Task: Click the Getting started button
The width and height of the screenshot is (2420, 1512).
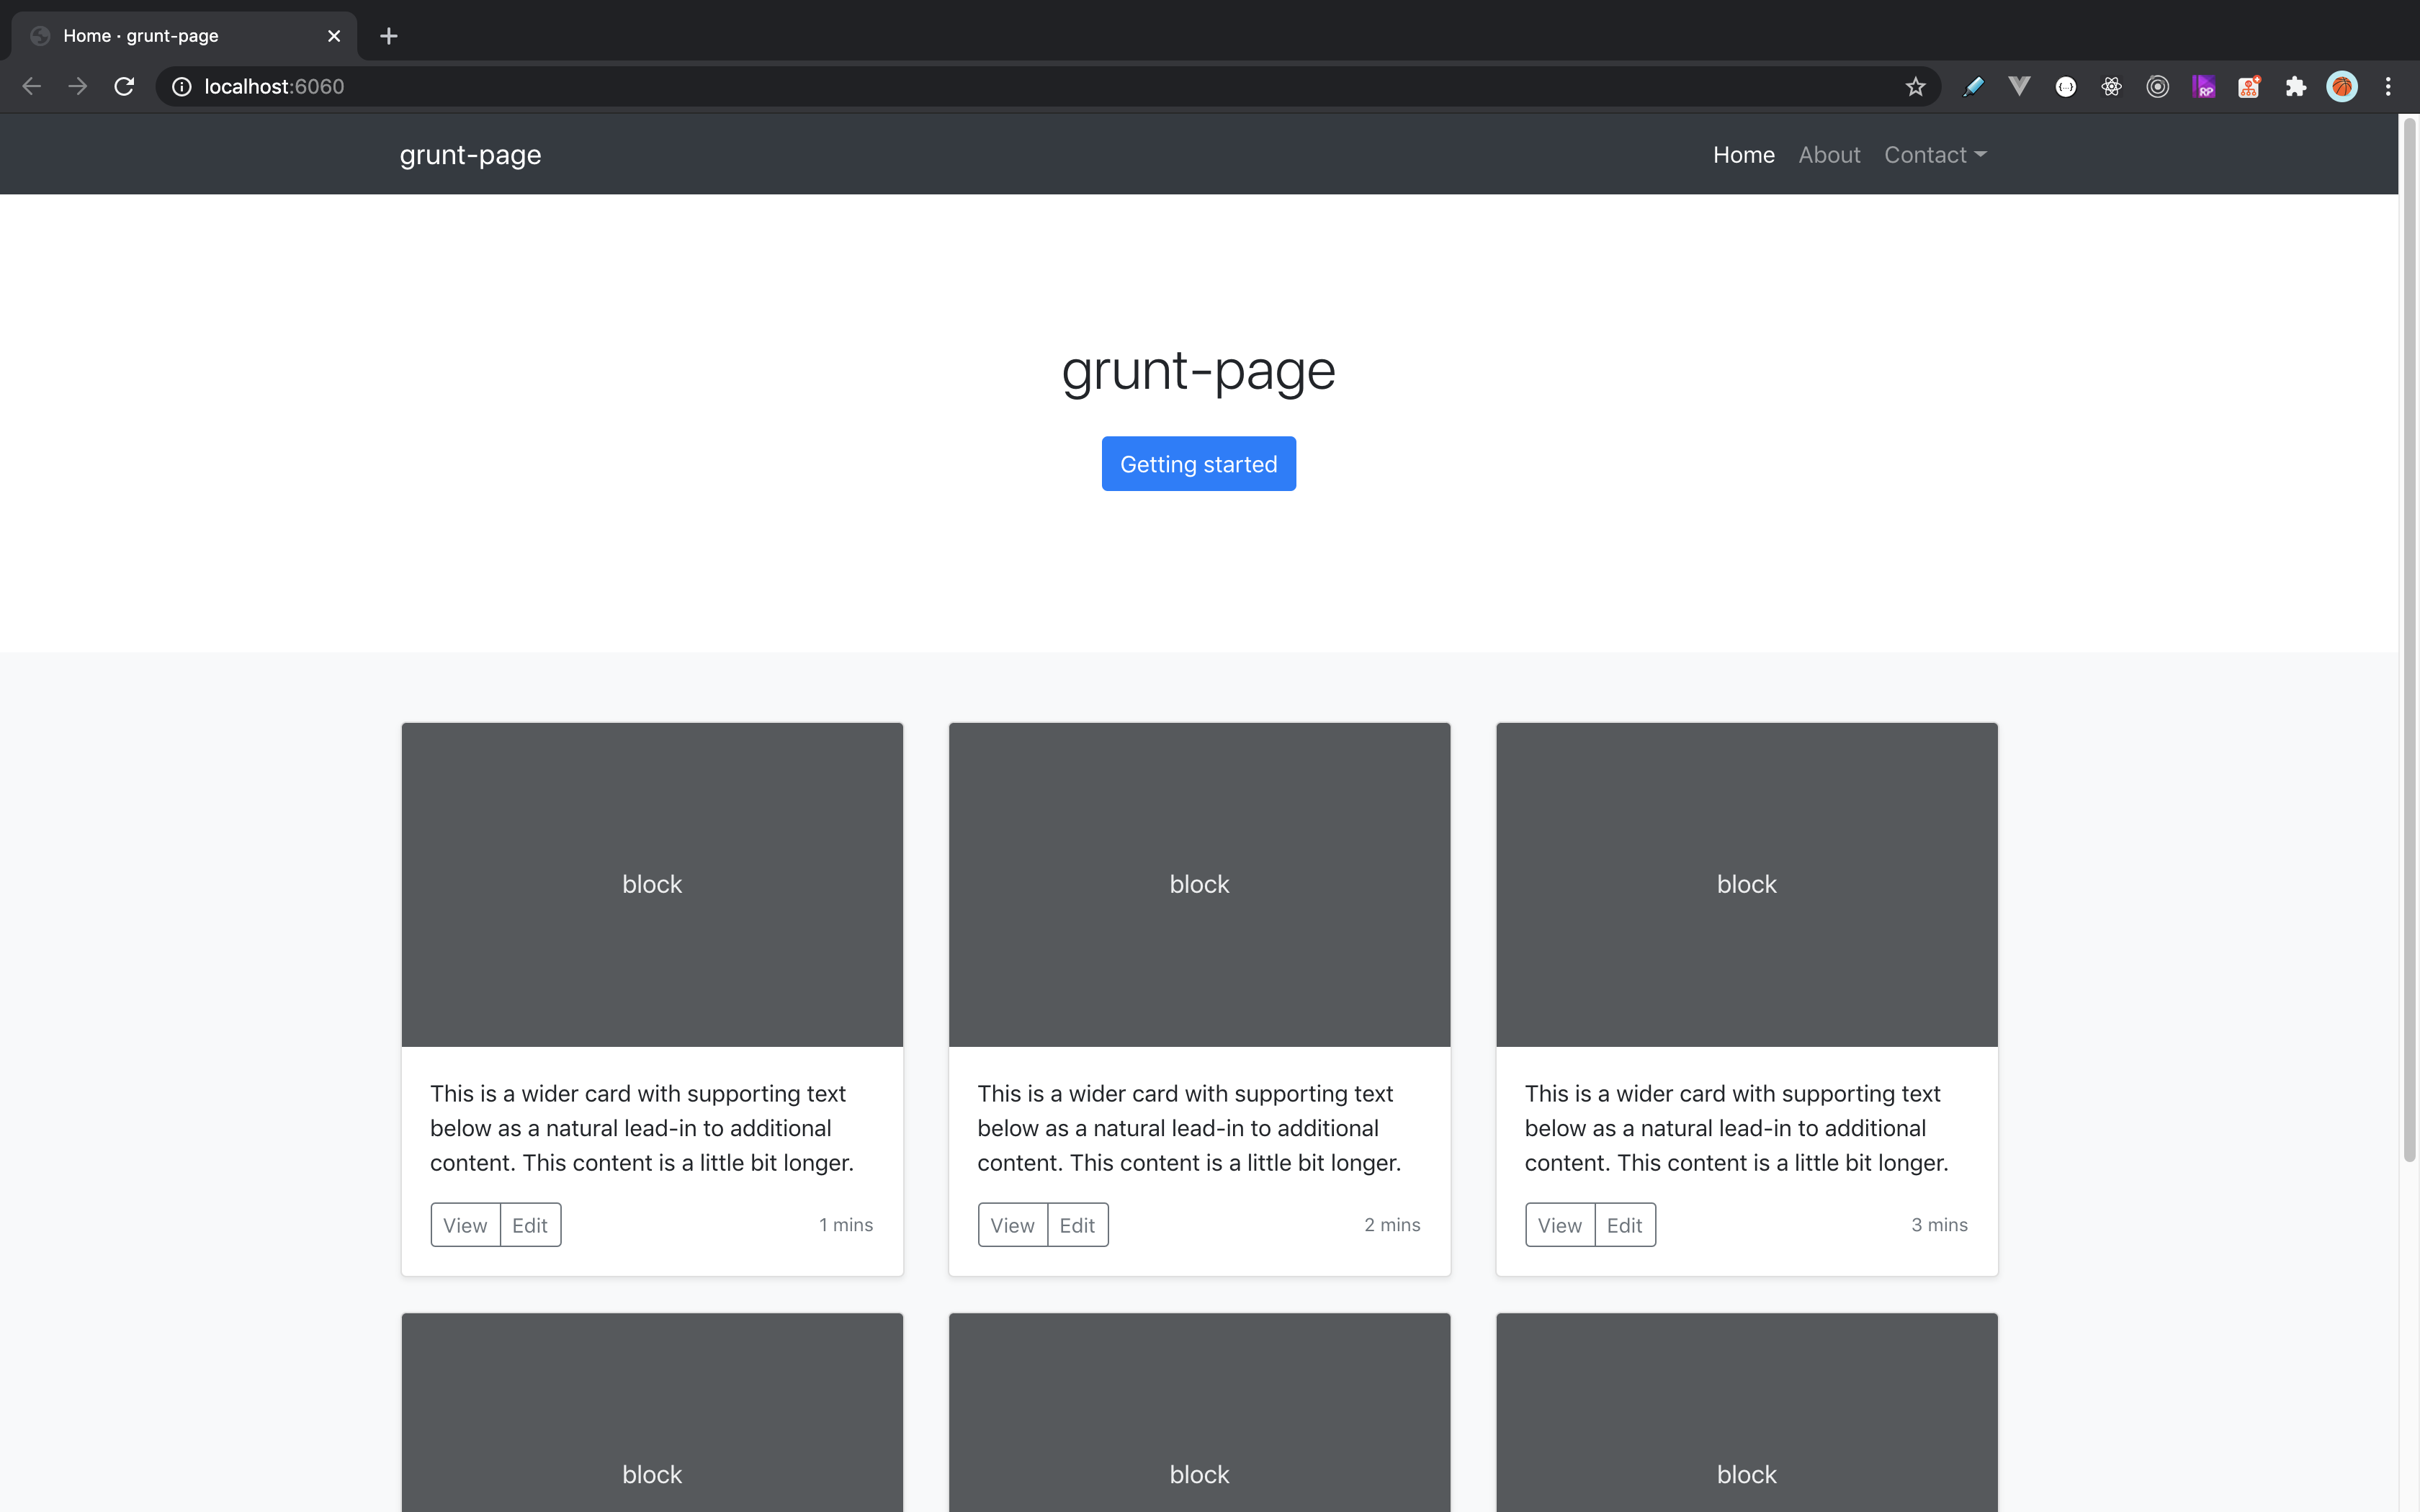Action: [x=1198, y=464]
